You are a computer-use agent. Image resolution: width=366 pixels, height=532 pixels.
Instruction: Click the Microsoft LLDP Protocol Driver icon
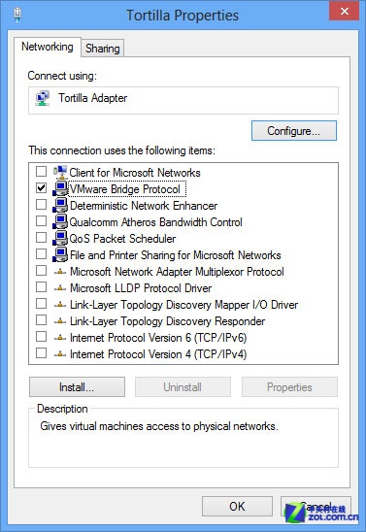click(x=60, y=288)
